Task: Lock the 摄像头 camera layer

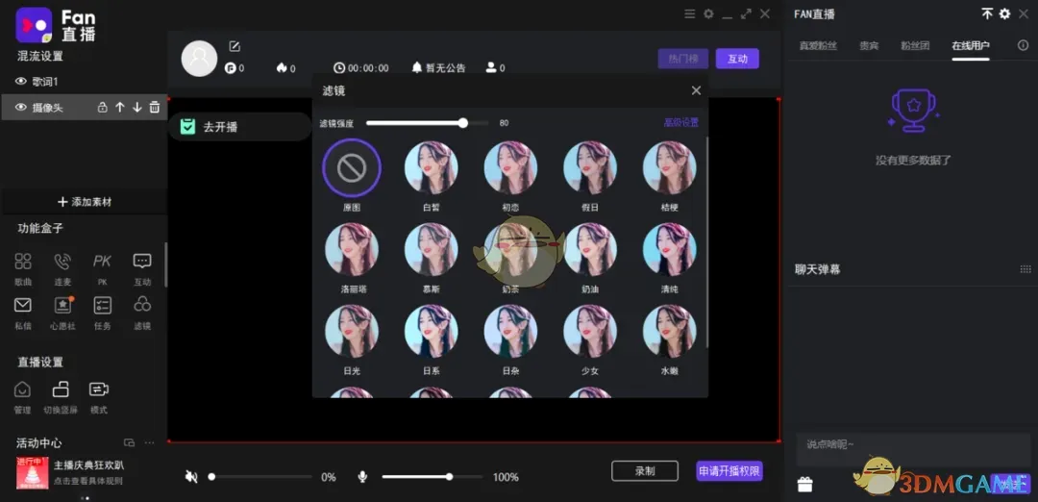Action: pos(103,108)
